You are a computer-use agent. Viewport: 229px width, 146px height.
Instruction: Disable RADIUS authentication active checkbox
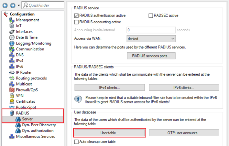click(x=77, y=16)
